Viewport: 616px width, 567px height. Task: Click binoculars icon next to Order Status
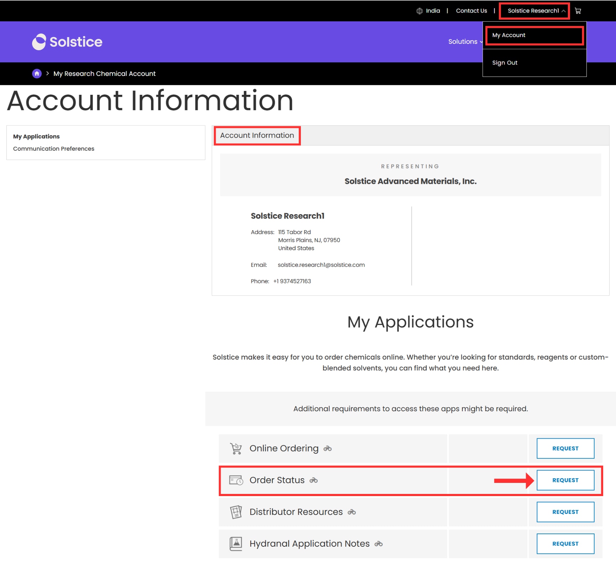[x=314, y=480]
